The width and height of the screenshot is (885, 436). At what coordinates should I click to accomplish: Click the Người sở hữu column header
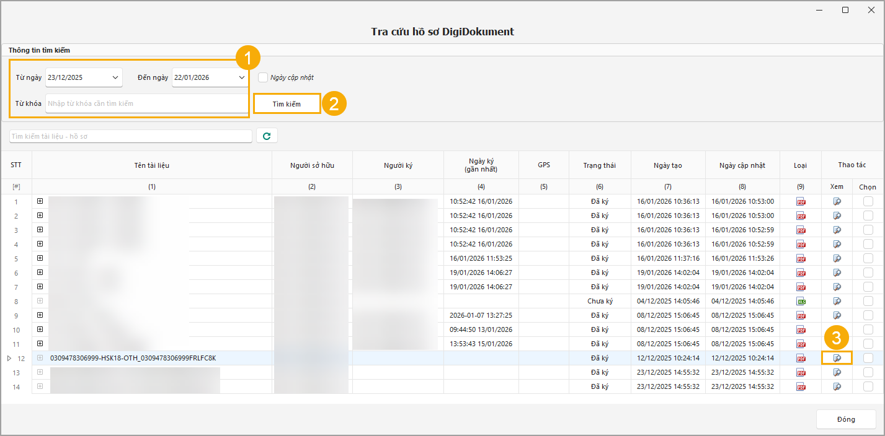tap(312, 165)
